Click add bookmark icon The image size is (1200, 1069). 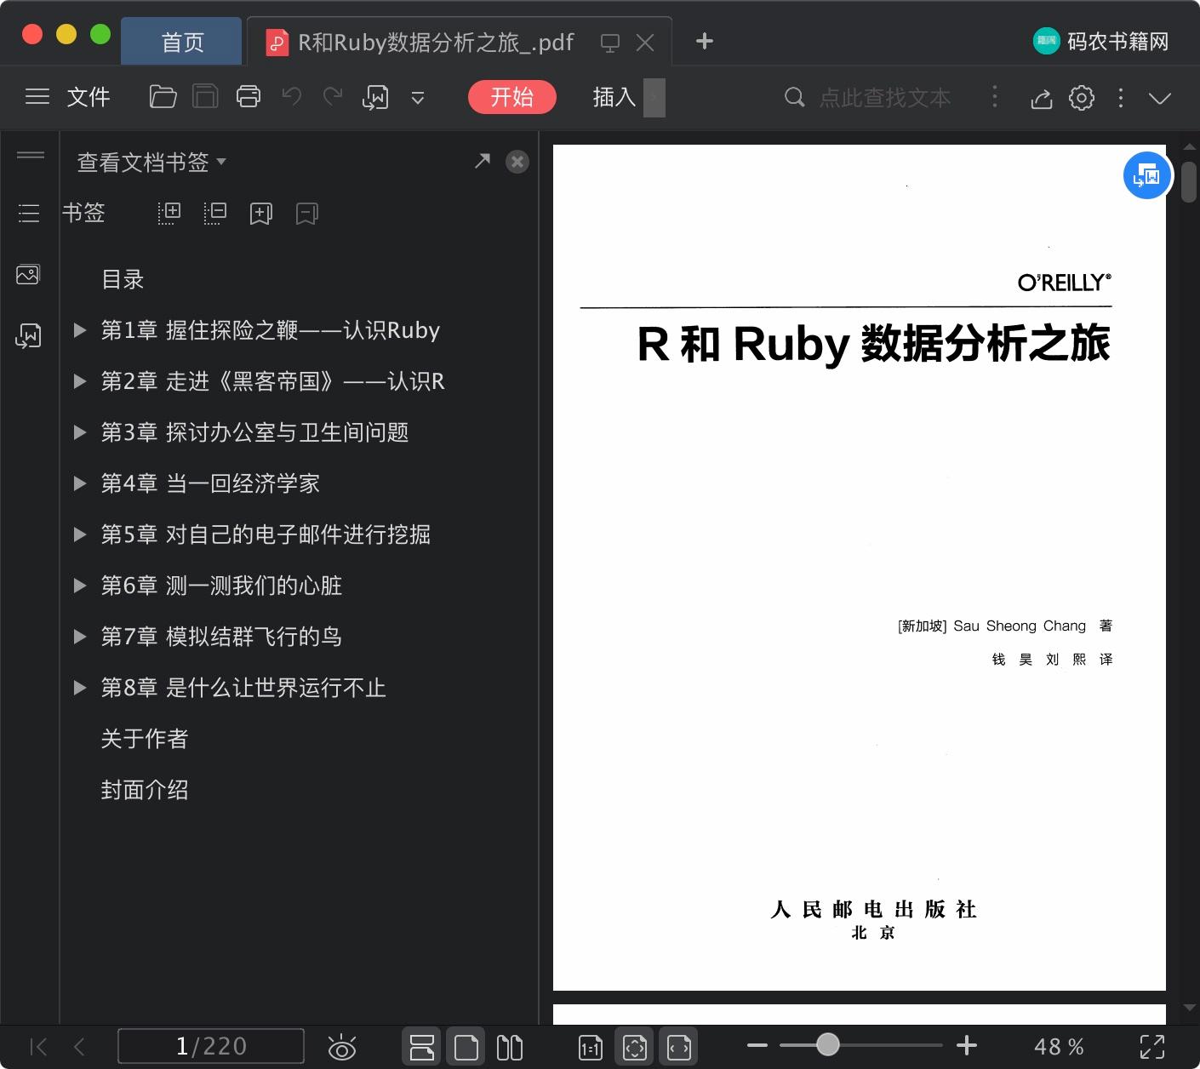(260, 214)
